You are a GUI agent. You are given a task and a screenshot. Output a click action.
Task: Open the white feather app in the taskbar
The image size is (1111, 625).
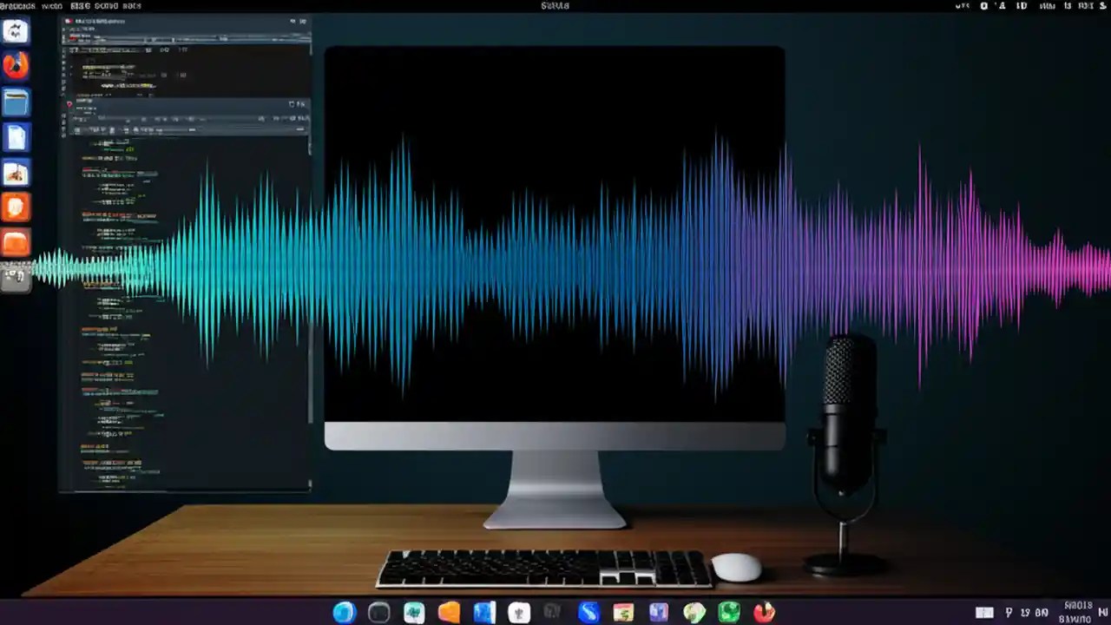(518, 613)
